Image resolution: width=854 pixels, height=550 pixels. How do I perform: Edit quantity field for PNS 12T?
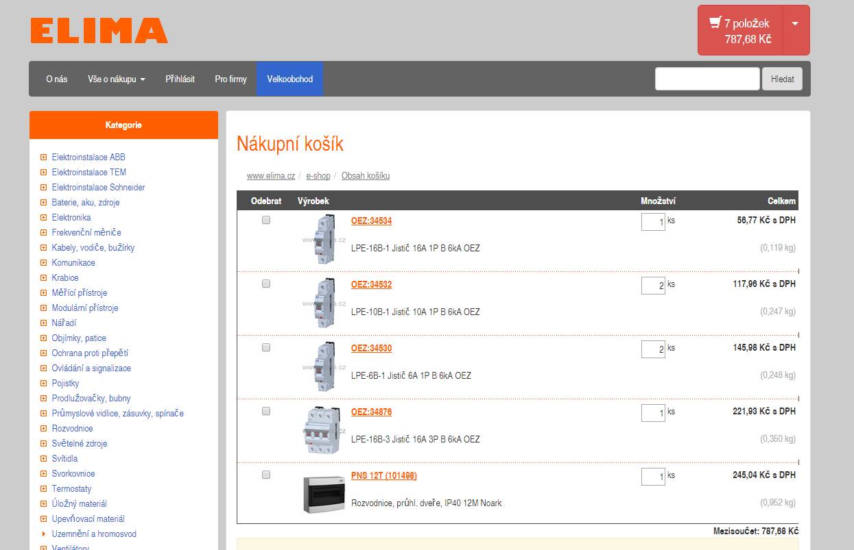point(653,477)
